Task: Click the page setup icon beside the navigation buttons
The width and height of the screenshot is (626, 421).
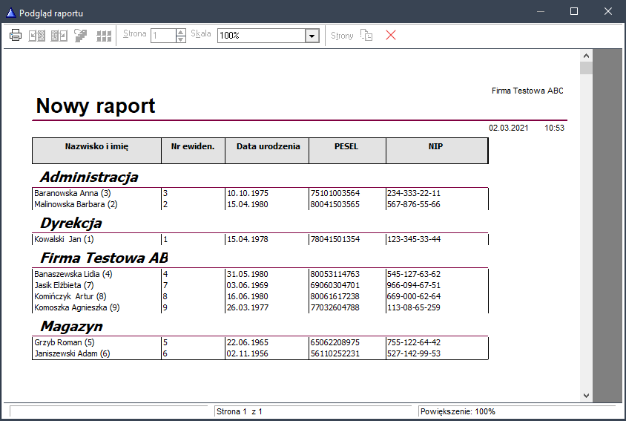Action: point(81,36)
